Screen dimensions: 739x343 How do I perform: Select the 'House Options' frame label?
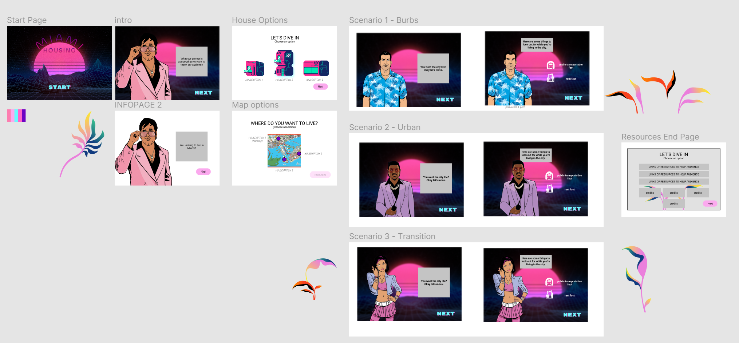tap(260, 20)
